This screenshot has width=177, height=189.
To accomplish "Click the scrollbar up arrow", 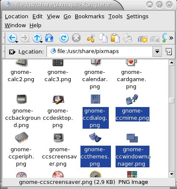I will [x=172, y=62].
